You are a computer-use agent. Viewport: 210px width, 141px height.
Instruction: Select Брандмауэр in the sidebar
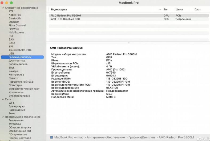click(17, 106)
